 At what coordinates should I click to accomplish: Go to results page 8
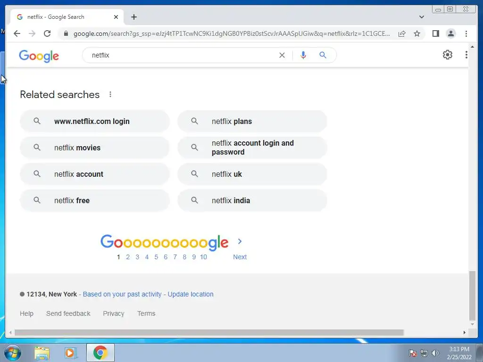click(184, 257)
